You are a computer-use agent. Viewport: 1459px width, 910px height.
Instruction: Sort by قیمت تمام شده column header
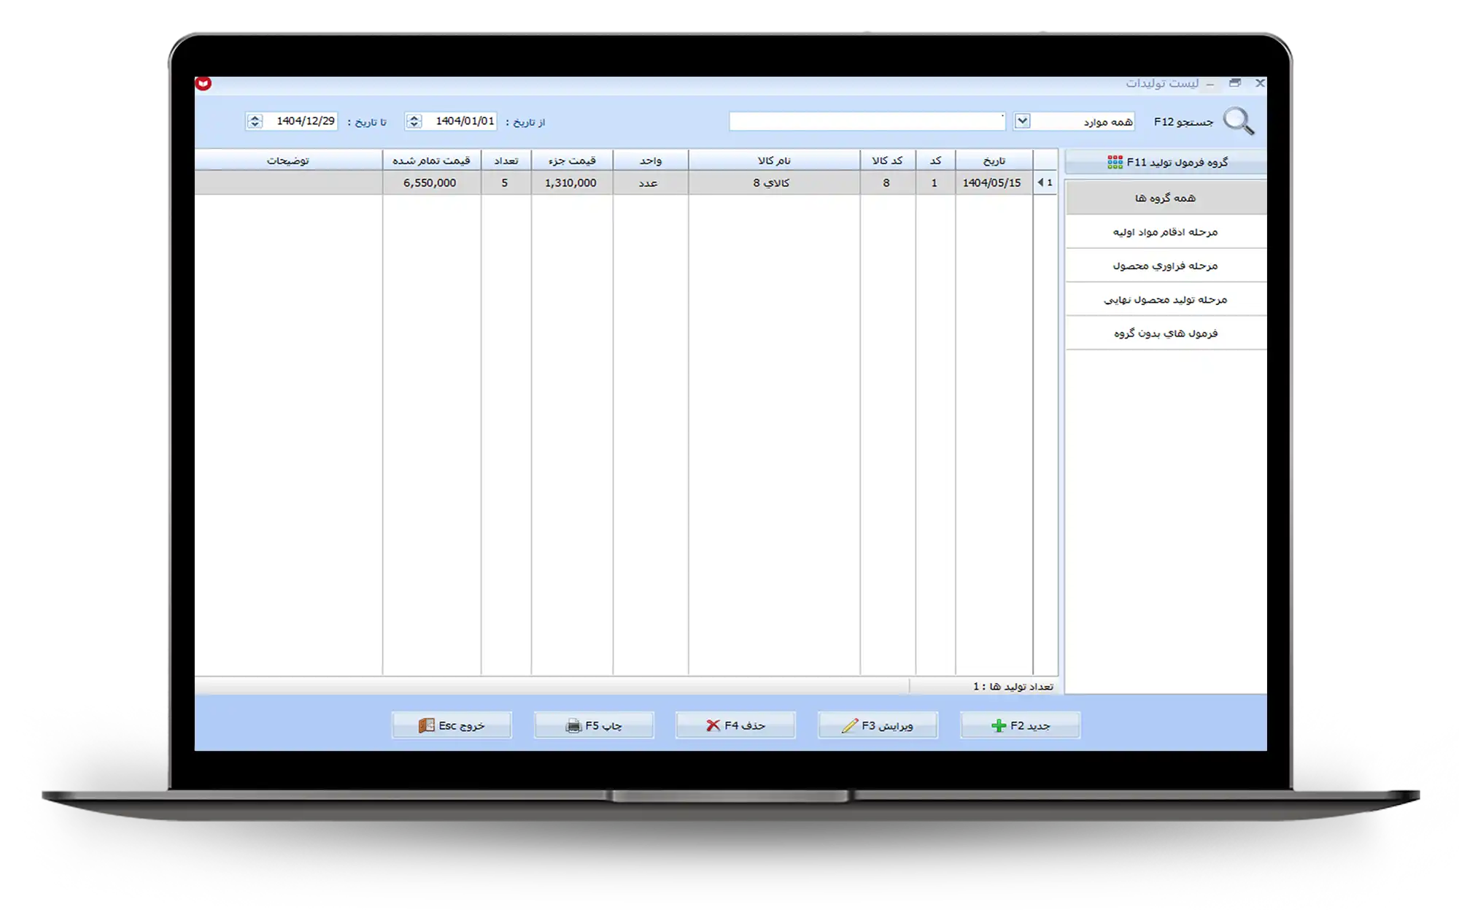(x=431, y=161)
